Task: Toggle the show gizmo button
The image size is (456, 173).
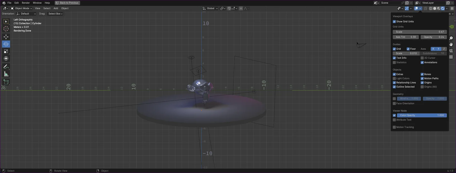Action: [x=407, y=9]
